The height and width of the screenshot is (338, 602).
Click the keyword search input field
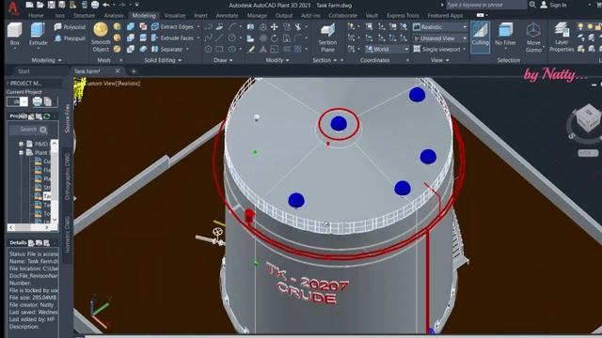tap(486, 5)
